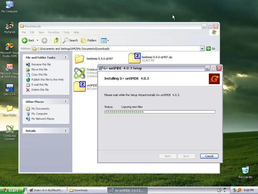Viewport: 258px width, 194px height.
Task: Click the Windows flag logo in Downloads
Action: click(214, 32)
